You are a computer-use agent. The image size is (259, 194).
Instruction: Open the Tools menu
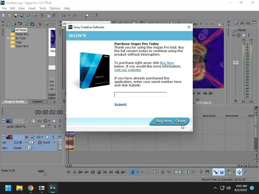[x=42, y=8]
